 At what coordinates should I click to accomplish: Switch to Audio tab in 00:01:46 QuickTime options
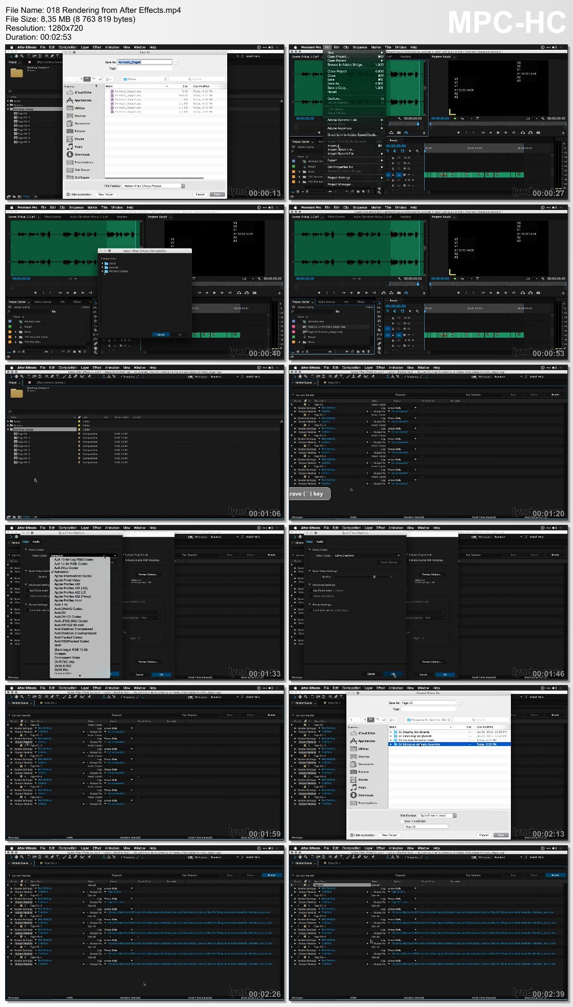(320, 542)
